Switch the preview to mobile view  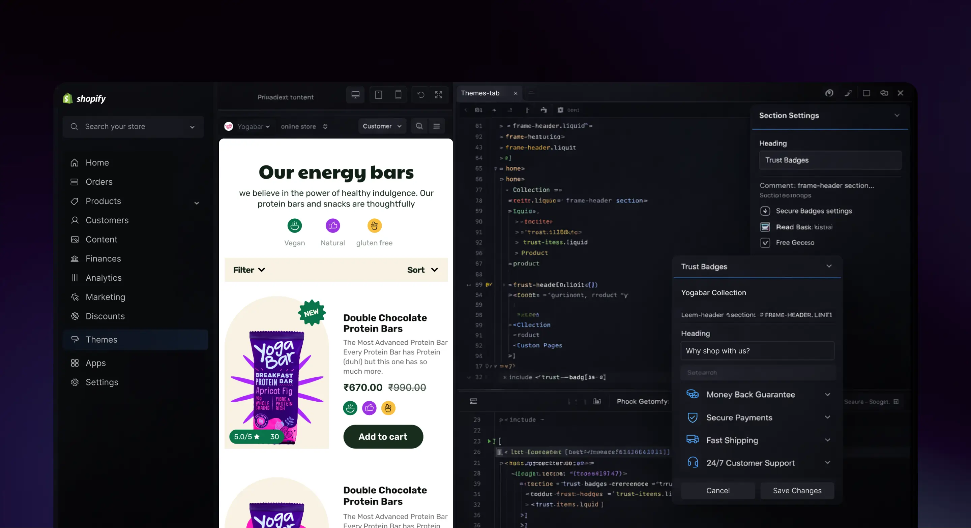(399, 95)
